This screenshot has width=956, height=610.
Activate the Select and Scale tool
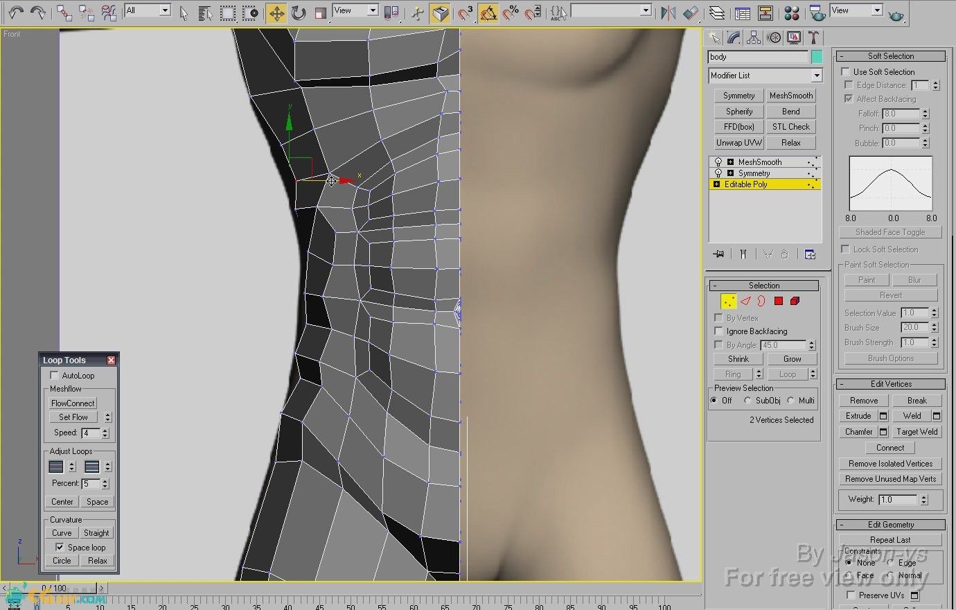pos(320,12)
